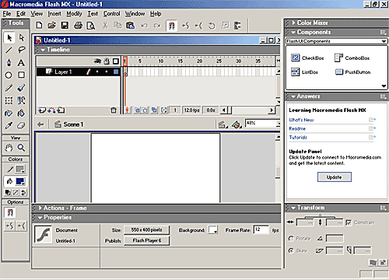
Task: Open the Readme link
Action: click(297, 128)
